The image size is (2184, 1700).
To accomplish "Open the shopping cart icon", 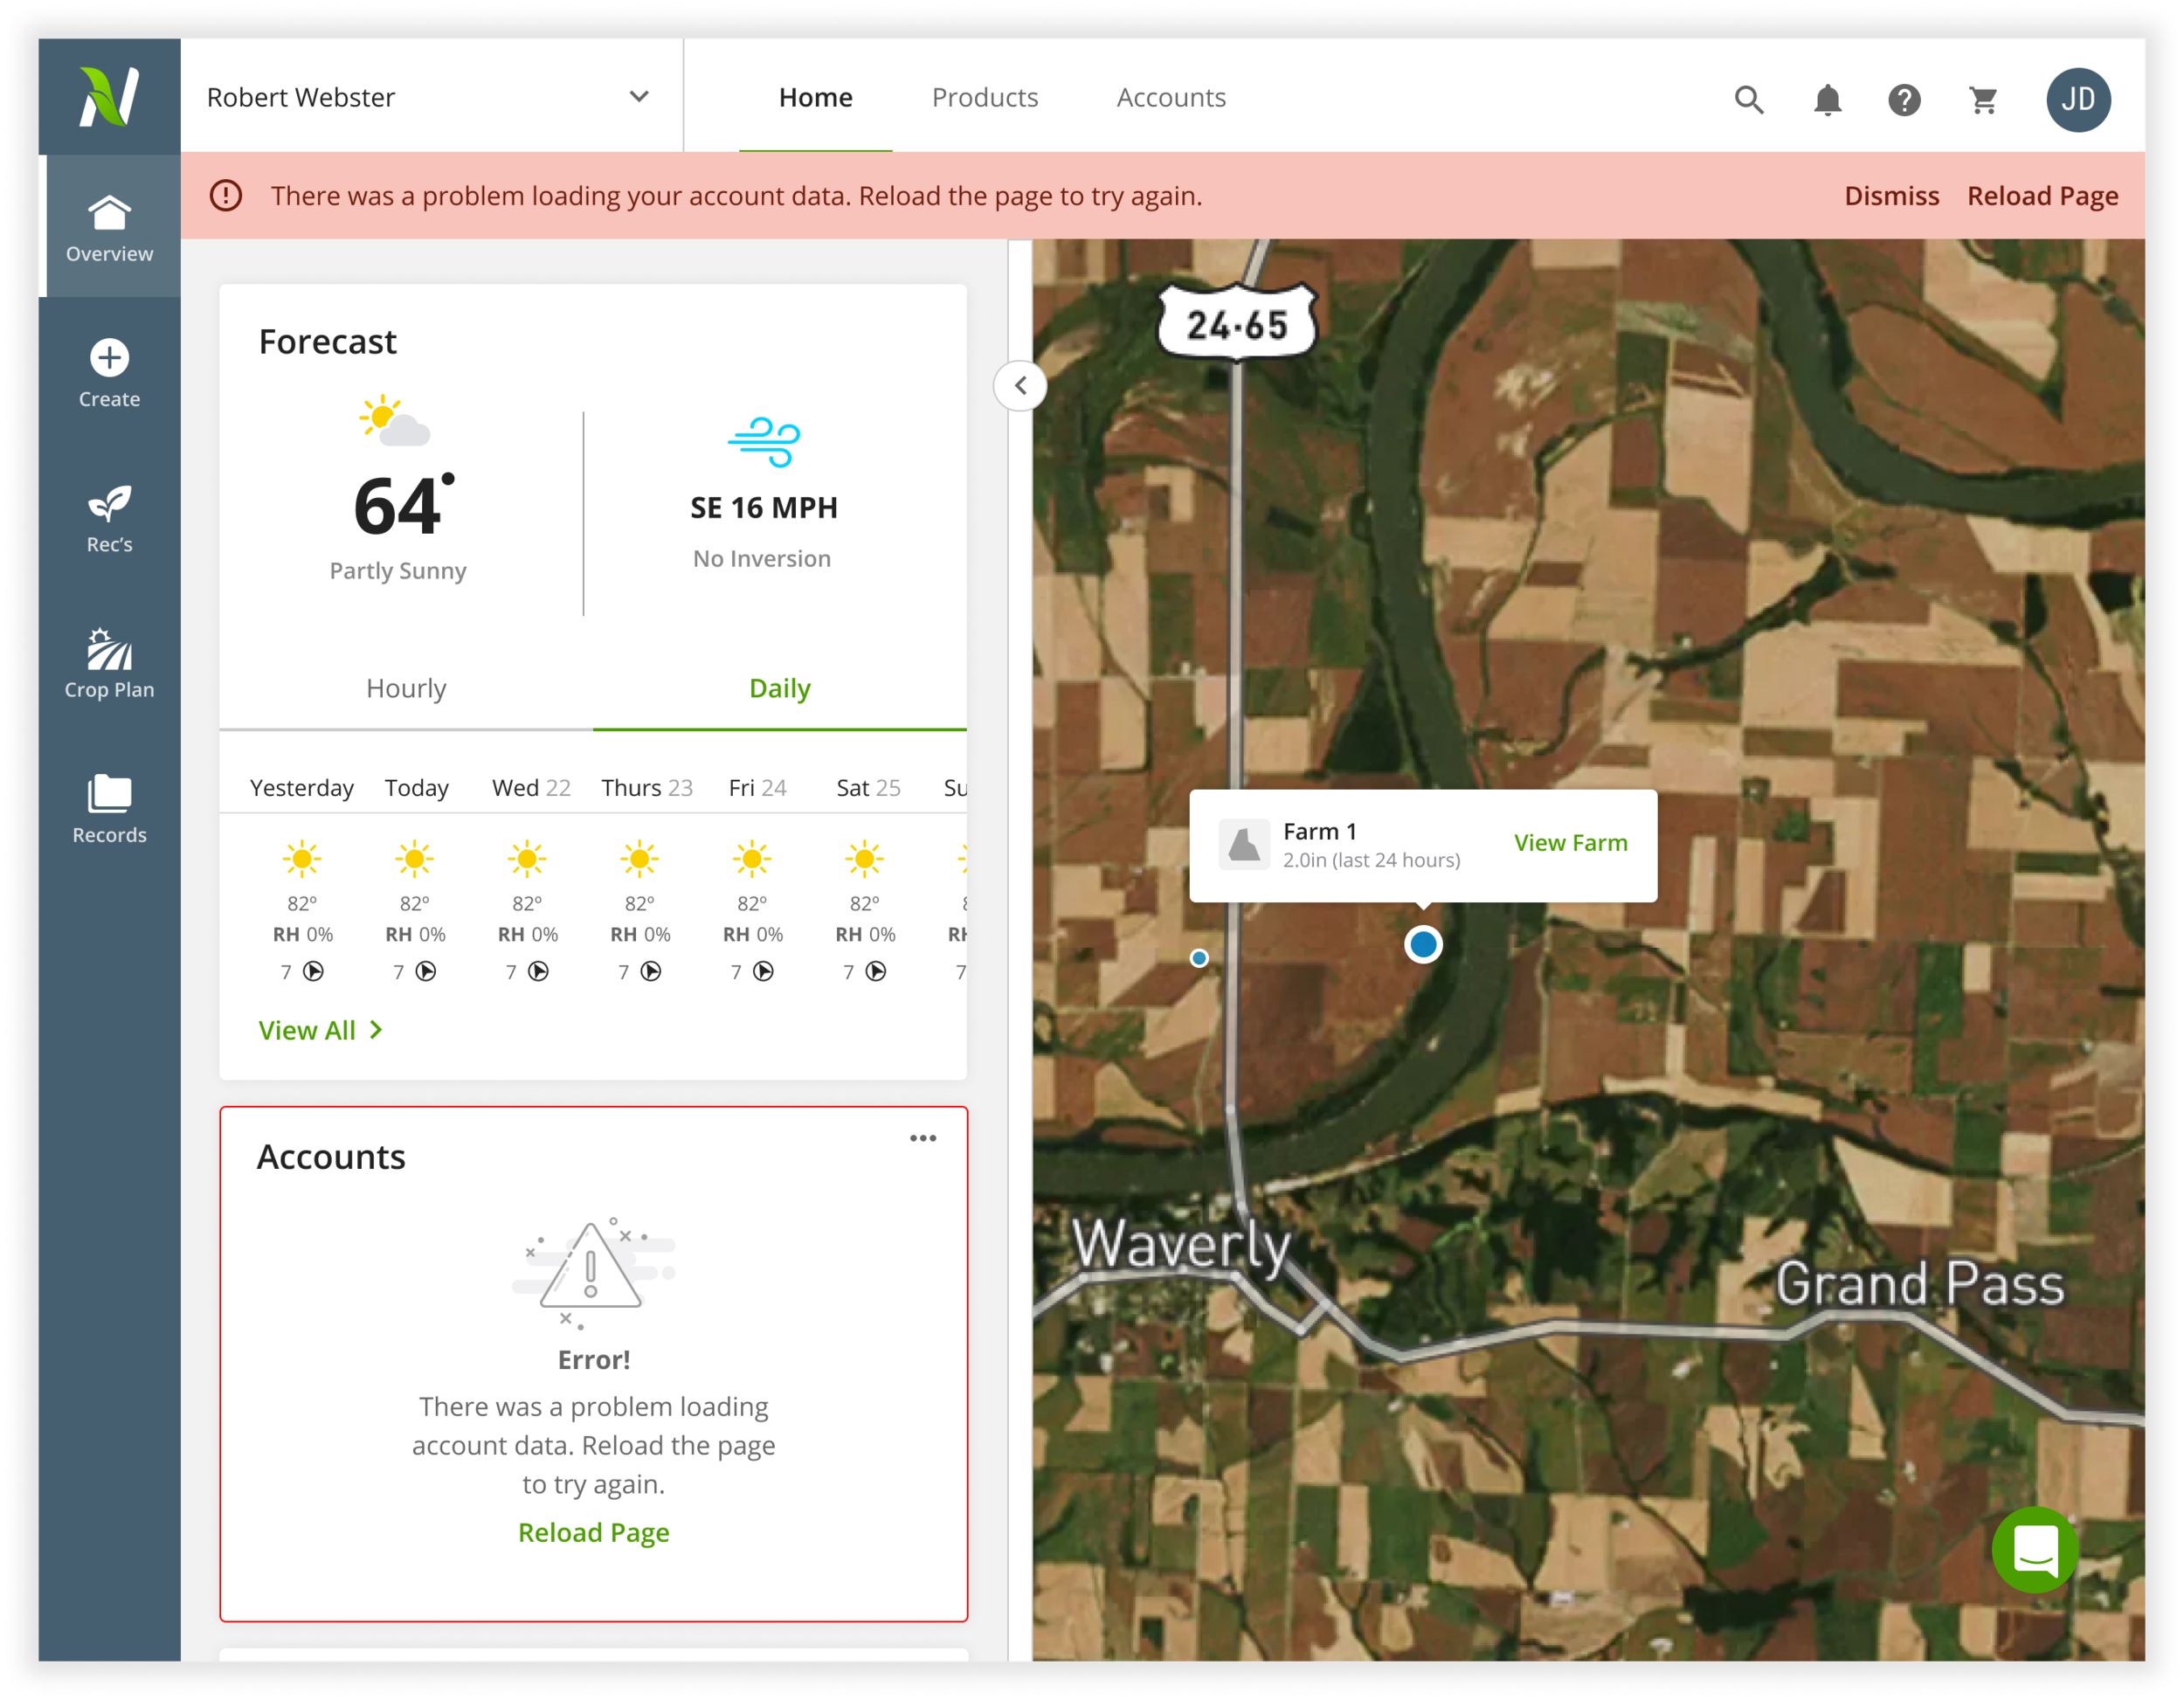I will click(x=1982, y=99).
